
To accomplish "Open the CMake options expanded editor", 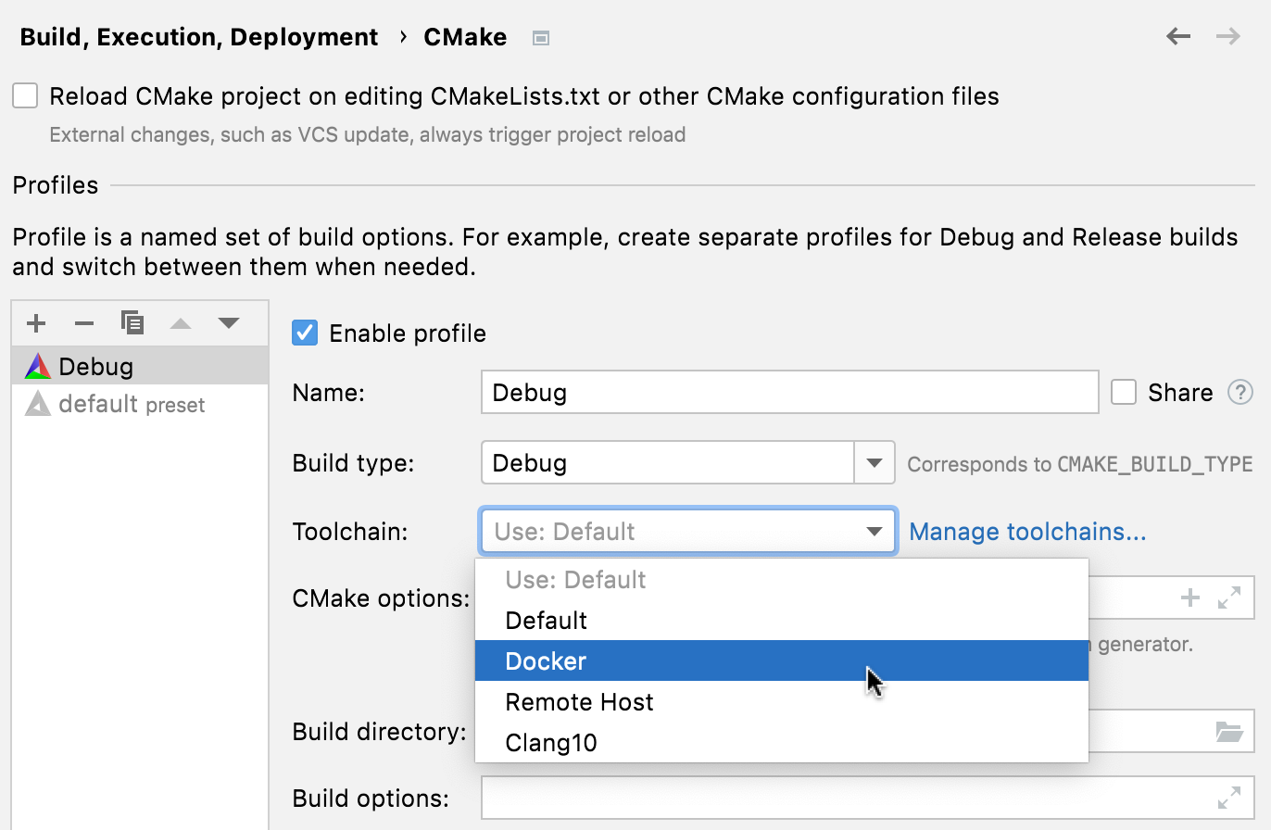I will coord(1230,597).
